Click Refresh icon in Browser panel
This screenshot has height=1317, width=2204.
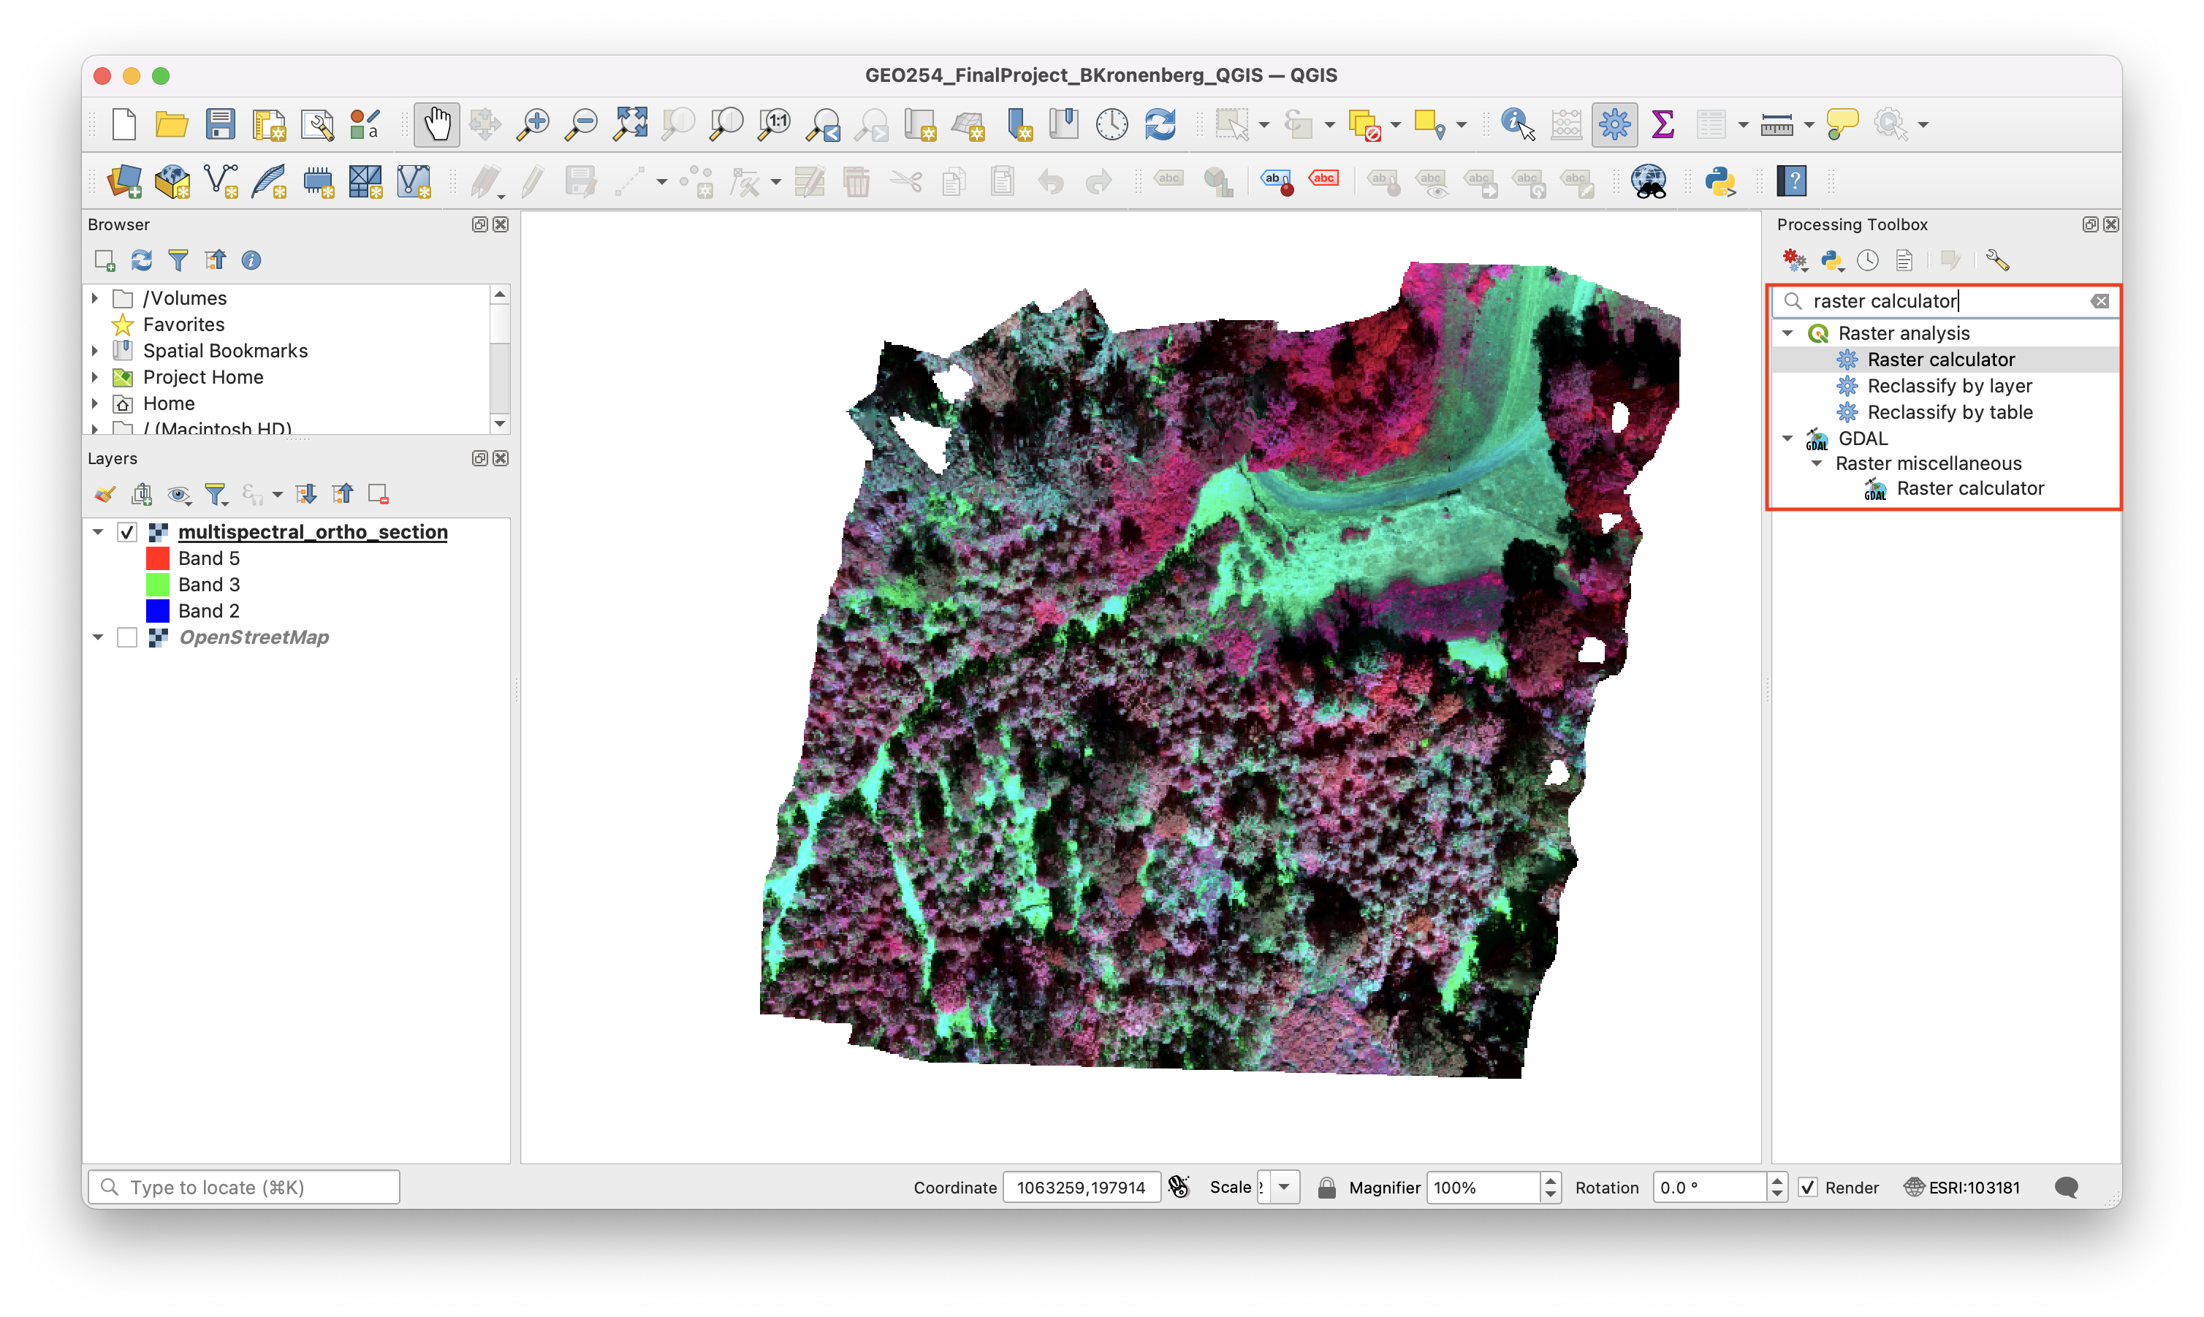pos(141,260)
